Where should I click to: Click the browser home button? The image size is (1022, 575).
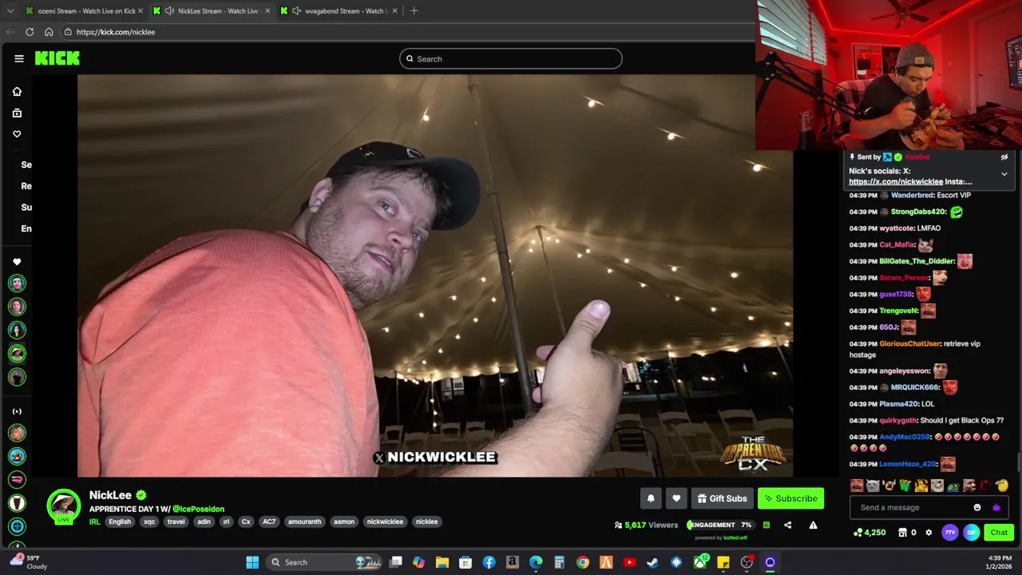pos(49,32)
